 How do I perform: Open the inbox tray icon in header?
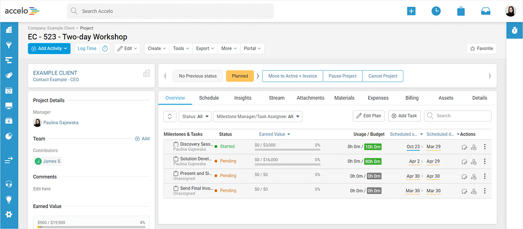[x=486, y=11]
